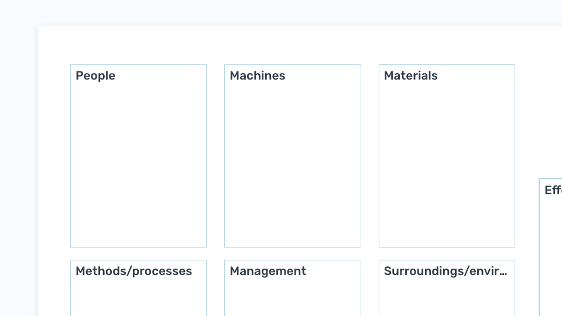The image size is (562, 316).
Task: Select the "People" heading text
Action: [x=95, y=76]
